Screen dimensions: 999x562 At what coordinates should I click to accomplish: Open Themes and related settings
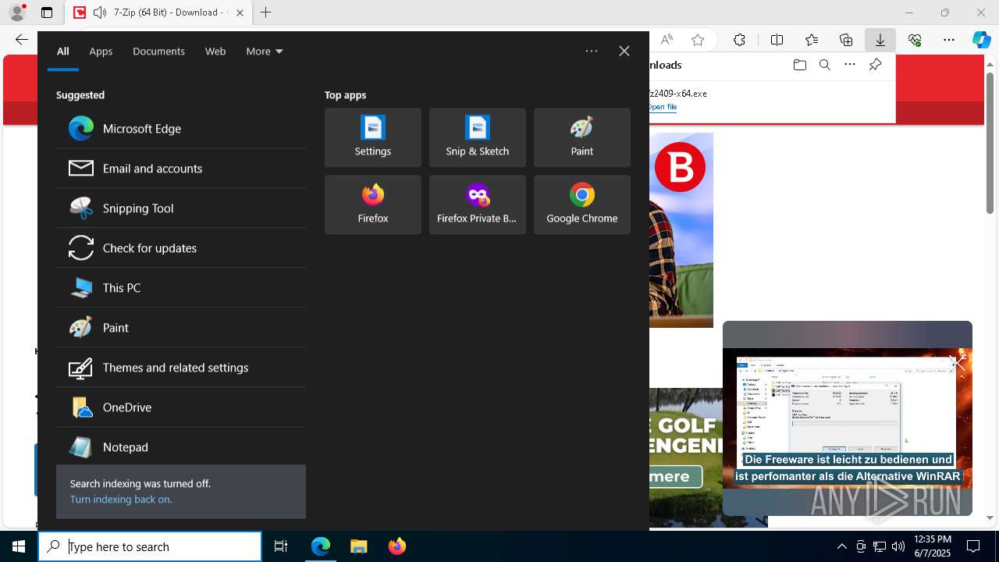[x=181, y=368]
